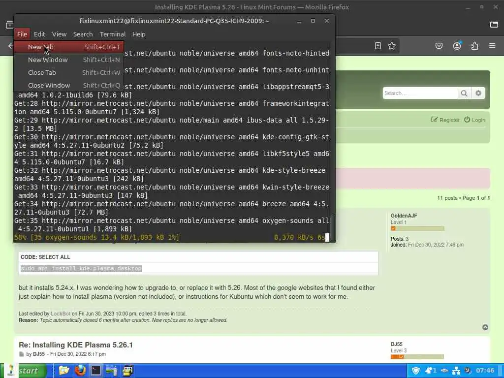Open the Register link
Screen dimensions: 504x378
[445, 120]
